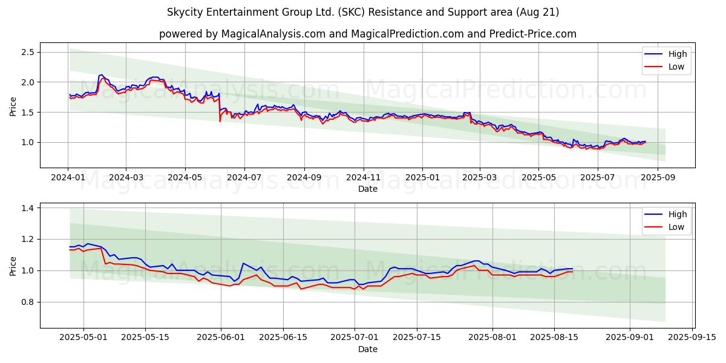Click the top chart 'Price' axis label

(13, 105)
